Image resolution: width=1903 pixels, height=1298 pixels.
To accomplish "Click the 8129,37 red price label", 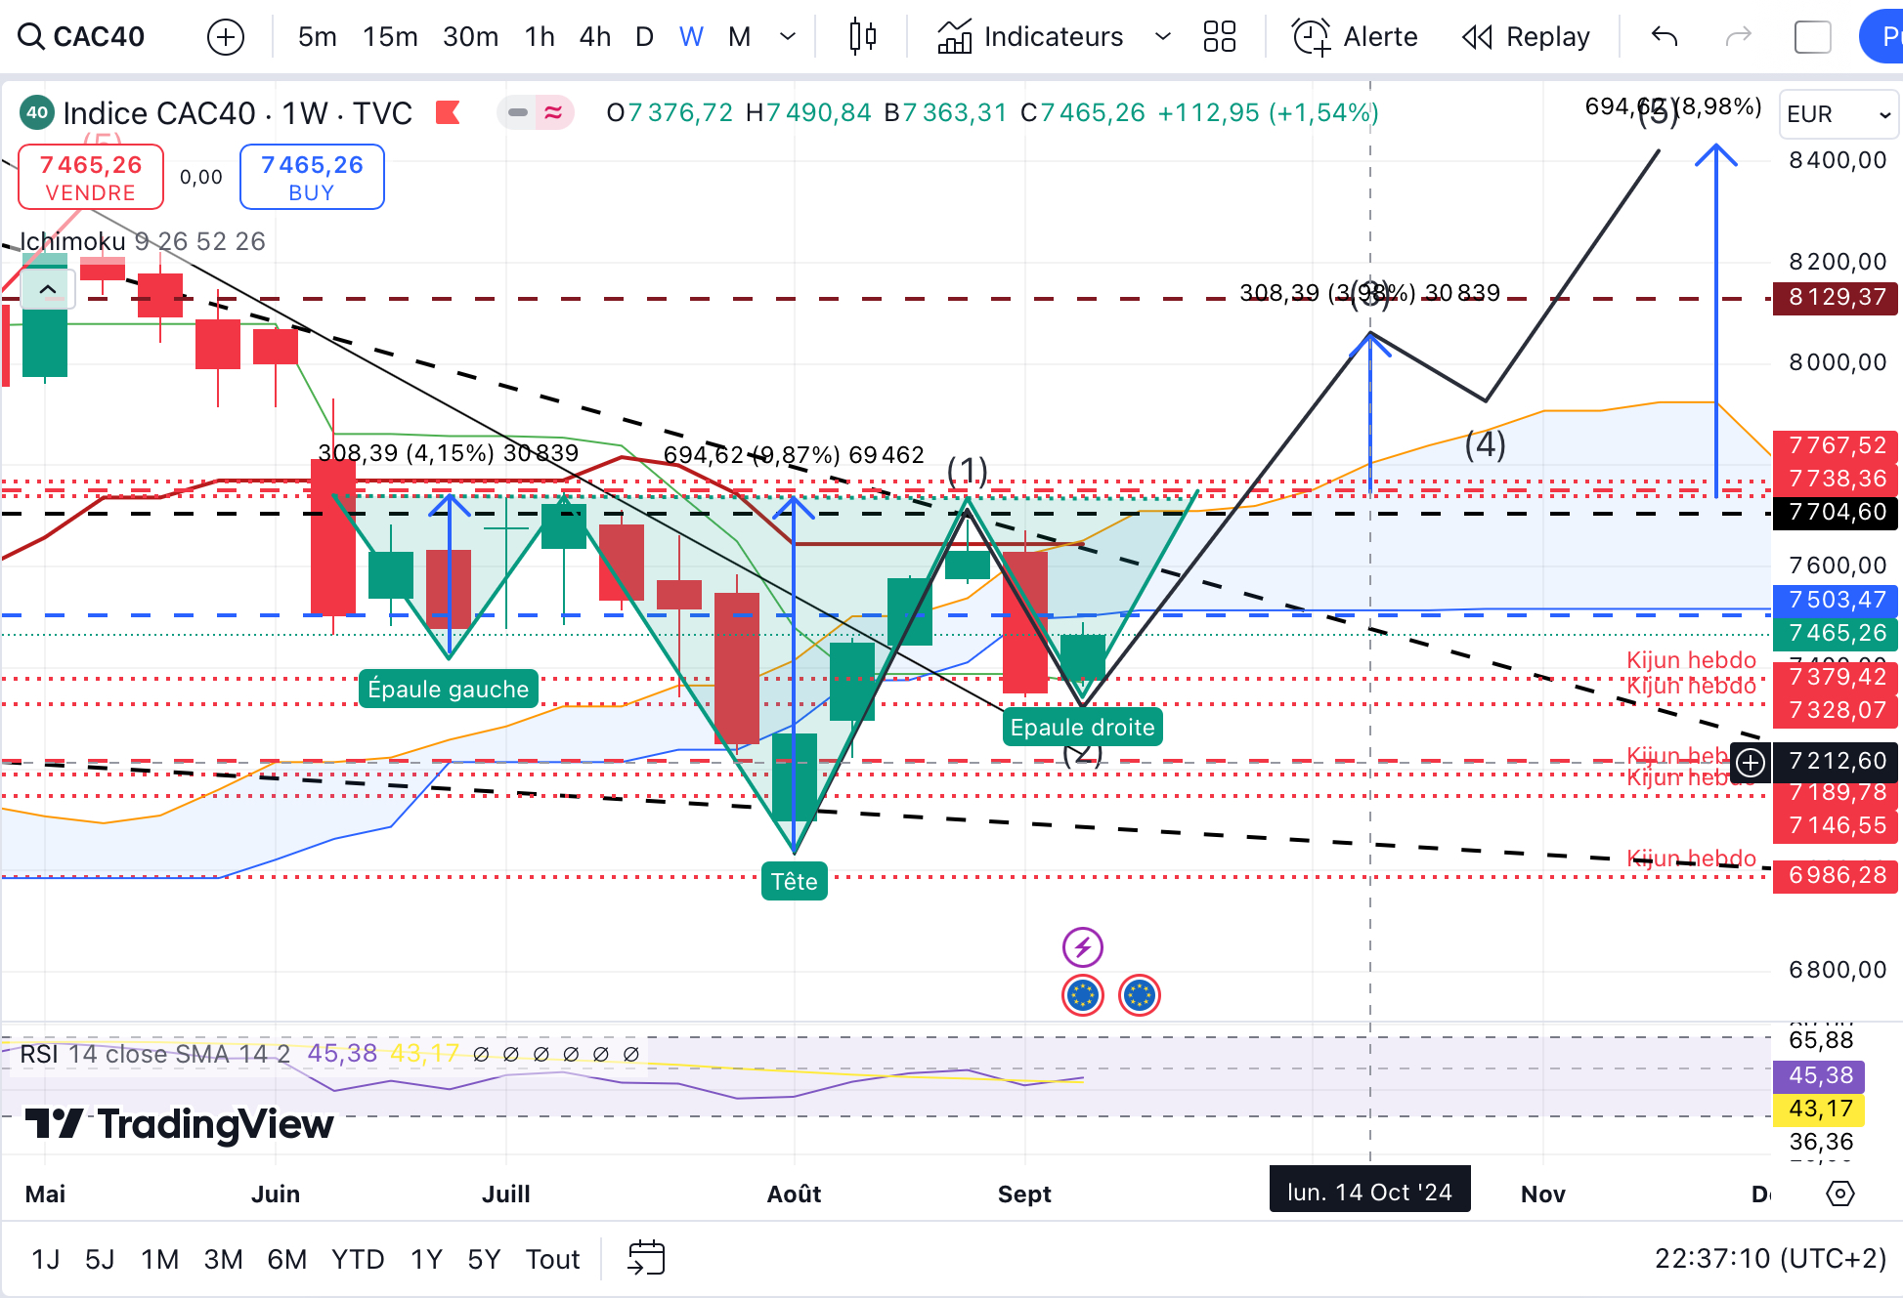I will [1836, 297].
